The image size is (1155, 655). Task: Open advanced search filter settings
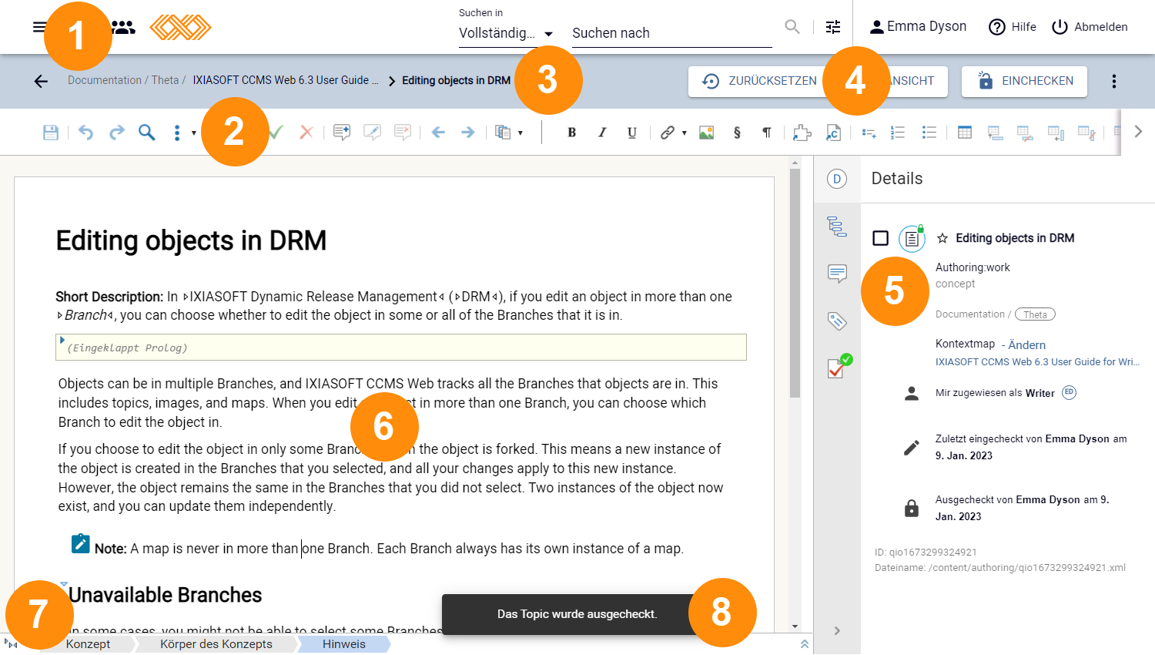[833, 27]
